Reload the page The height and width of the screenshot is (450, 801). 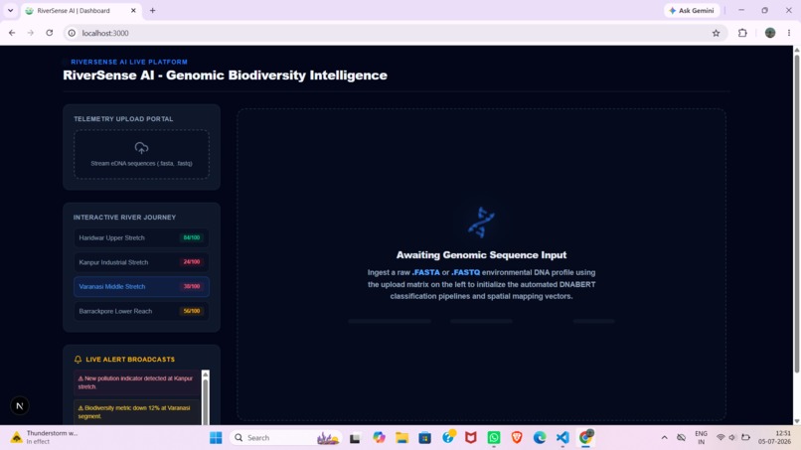pos(50,33)
